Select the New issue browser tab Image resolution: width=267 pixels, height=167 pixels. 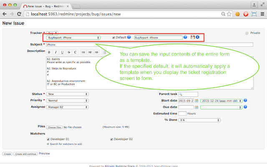[46, 6]
